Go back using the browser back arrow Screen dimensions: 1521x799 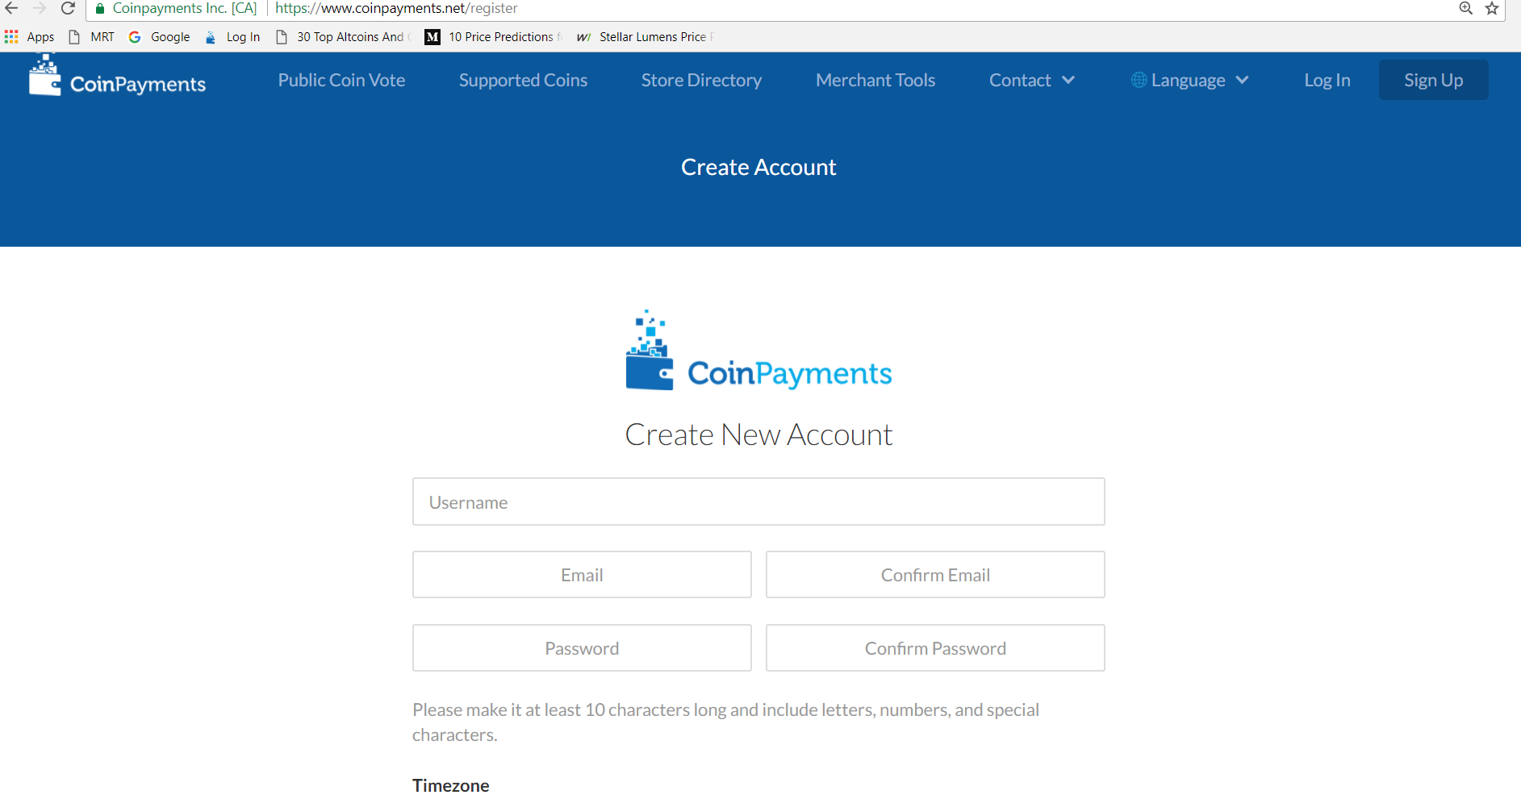tap(11, 9)
